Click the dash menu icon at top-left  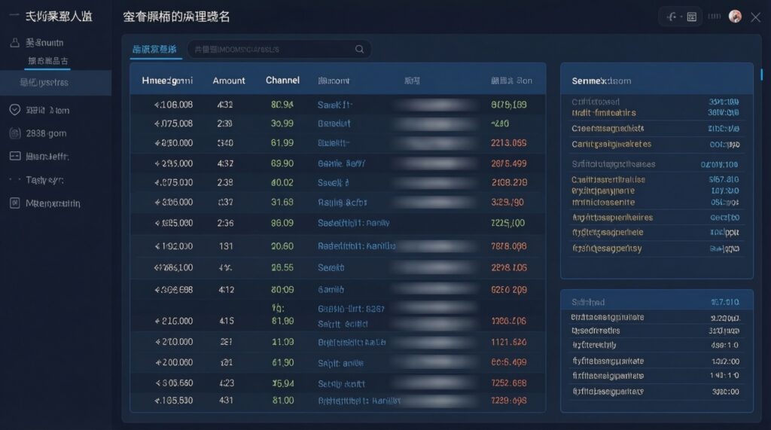click(13, 16)
